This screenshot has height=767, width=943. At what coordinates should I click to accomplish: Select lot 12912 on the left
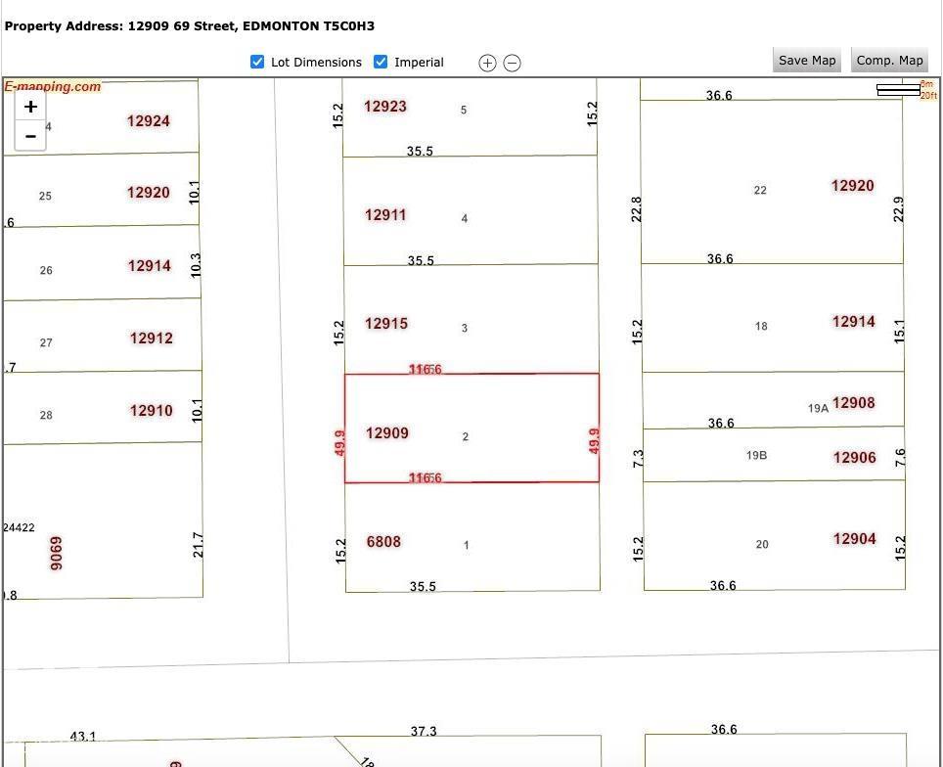pos(102,337)
